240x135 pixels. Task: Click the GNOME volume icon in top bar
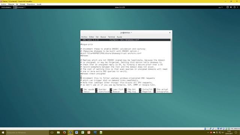point(231,7)
